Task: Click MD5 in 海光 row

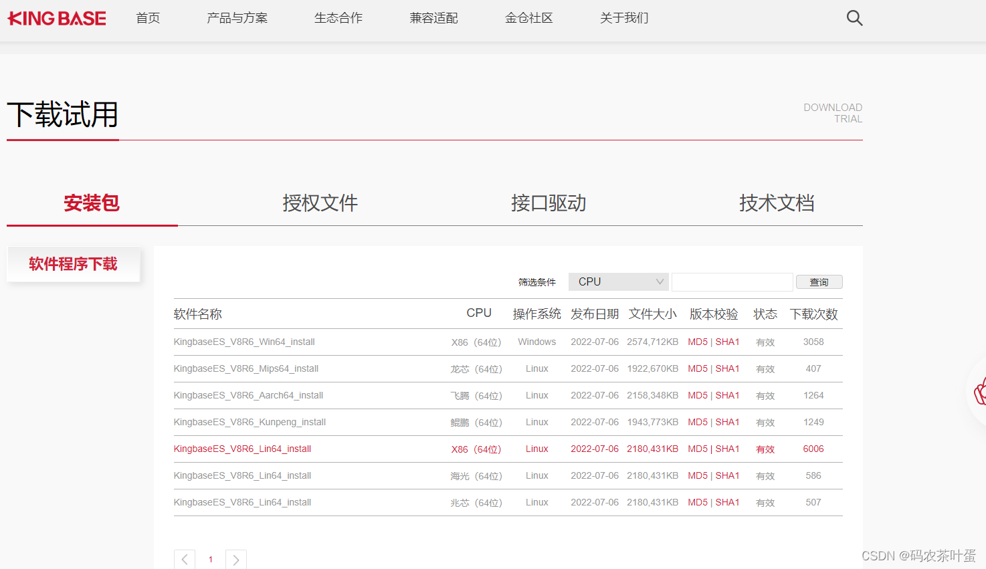Action: point(698,475)
